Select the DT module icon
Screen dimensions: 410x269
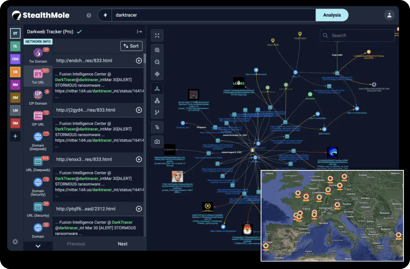click(15, 33)
